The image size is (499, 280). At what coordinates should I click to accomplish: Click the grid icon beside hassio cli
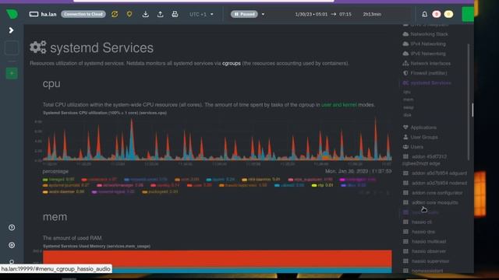[405, 222]
